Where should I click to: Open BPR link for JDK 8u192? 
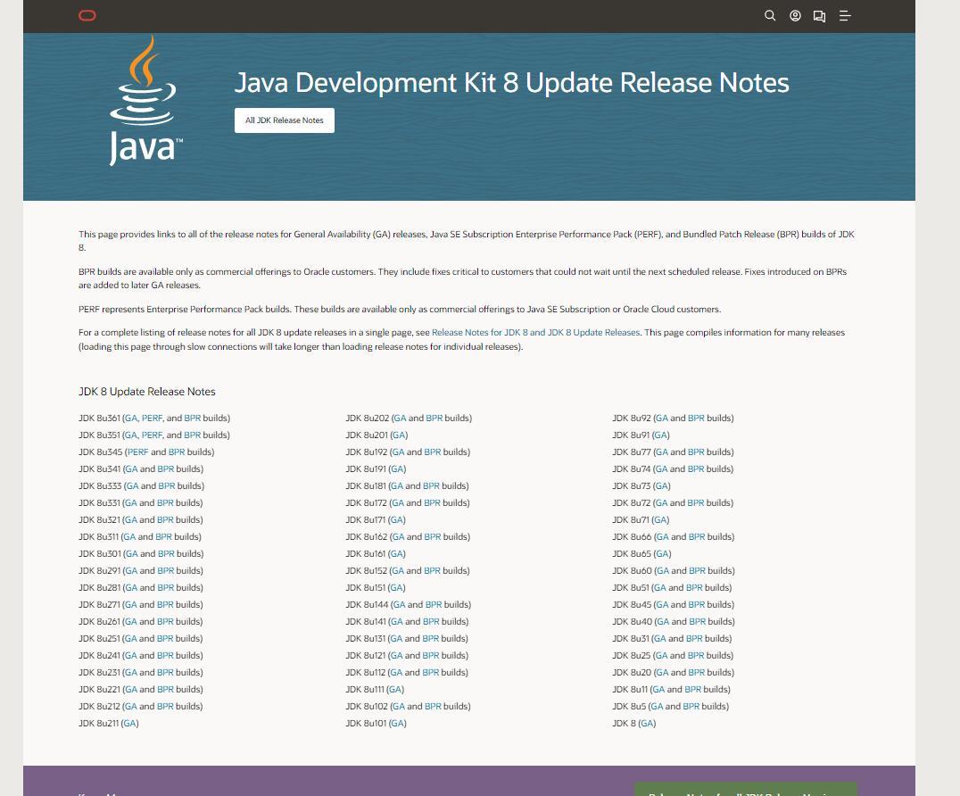(x=432, y=452)
